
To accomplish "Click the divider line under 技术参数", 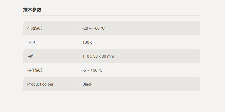I will coord(111,15).
